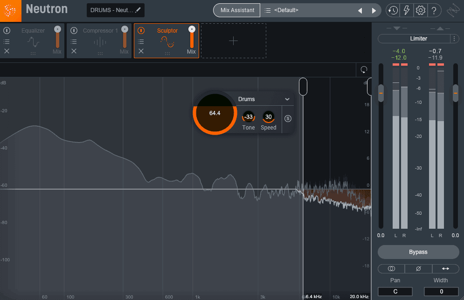Go to next preset arrow
Image resolution: width=464 pixels, height=300 pixels.
[x=374, y=11]
